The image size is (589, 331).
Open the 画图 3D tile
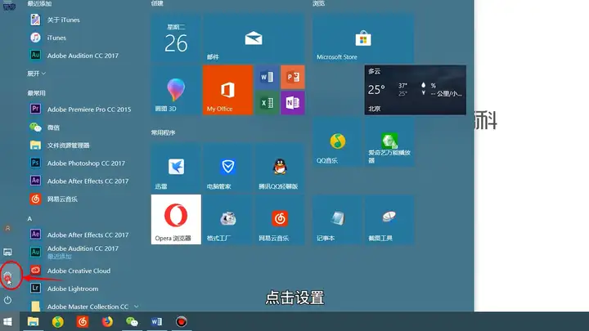click(x=176, y=90)
